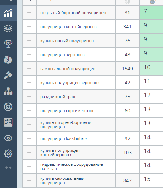This screenshot has width=163, height=188.
Task: Select keyword купить шторно-бортовой полуприцеп
Action: (x=66, y=125)
